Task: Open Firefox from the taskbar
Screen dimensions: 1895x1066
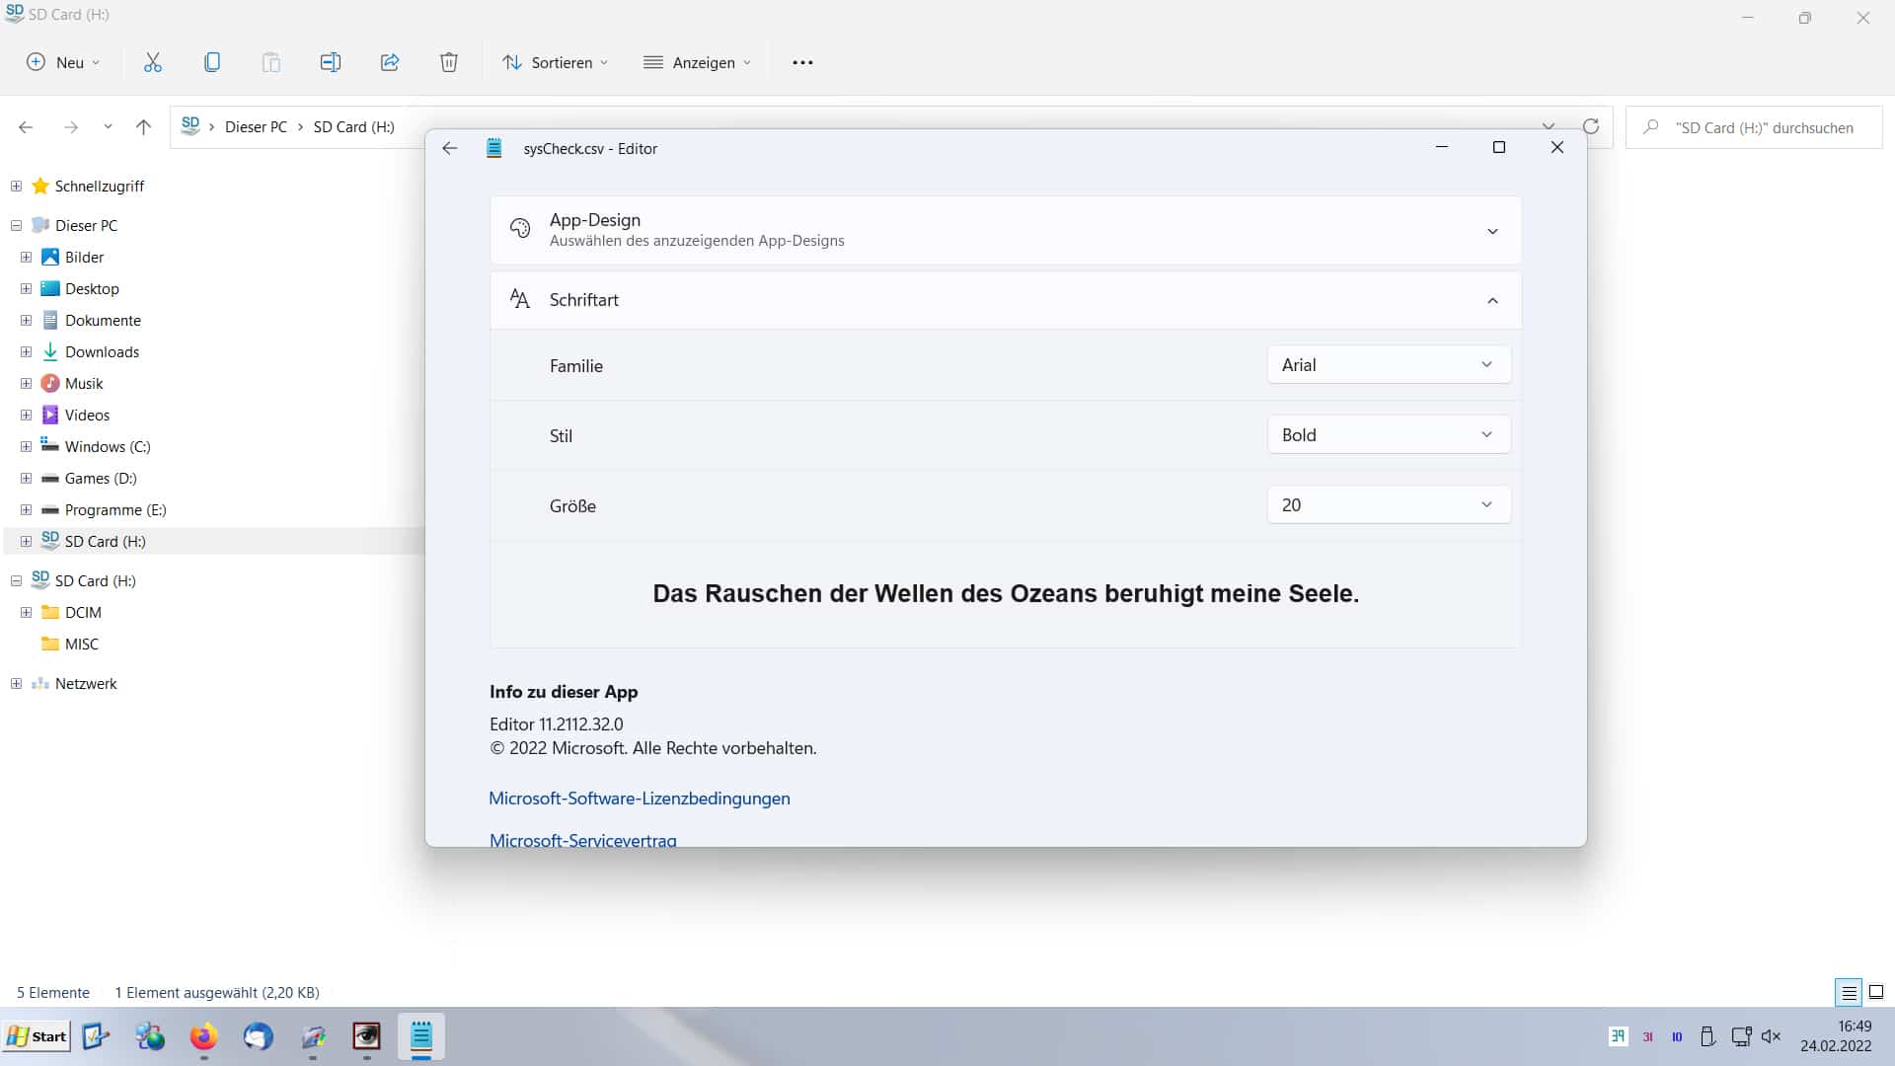Action: pyautogui.click(x=203, y=1036)
